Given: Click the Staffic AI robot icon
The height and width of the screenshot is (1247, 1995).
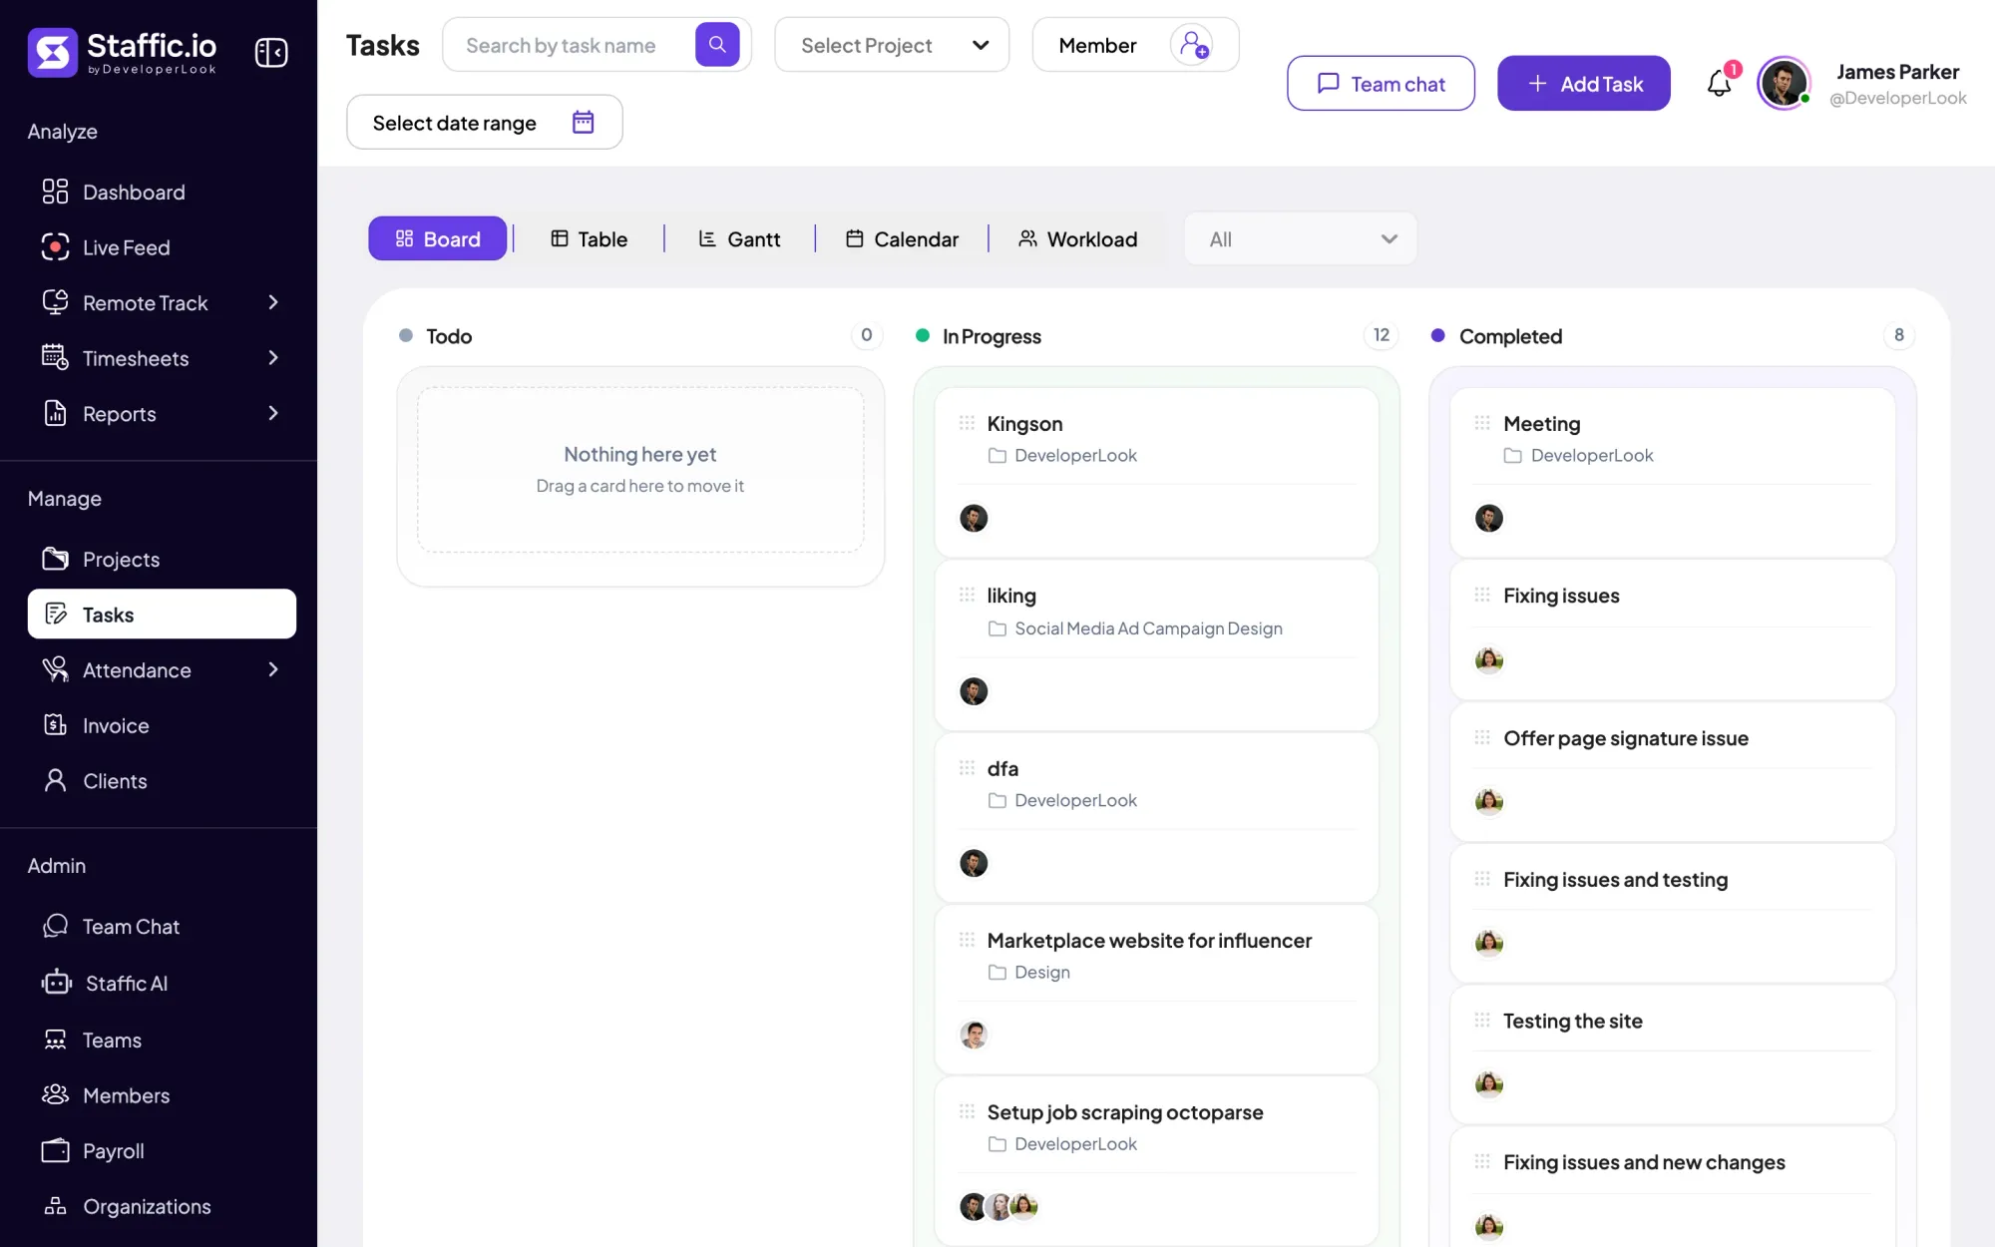Looking at the screenshot, I should click(x=57, y=983).
